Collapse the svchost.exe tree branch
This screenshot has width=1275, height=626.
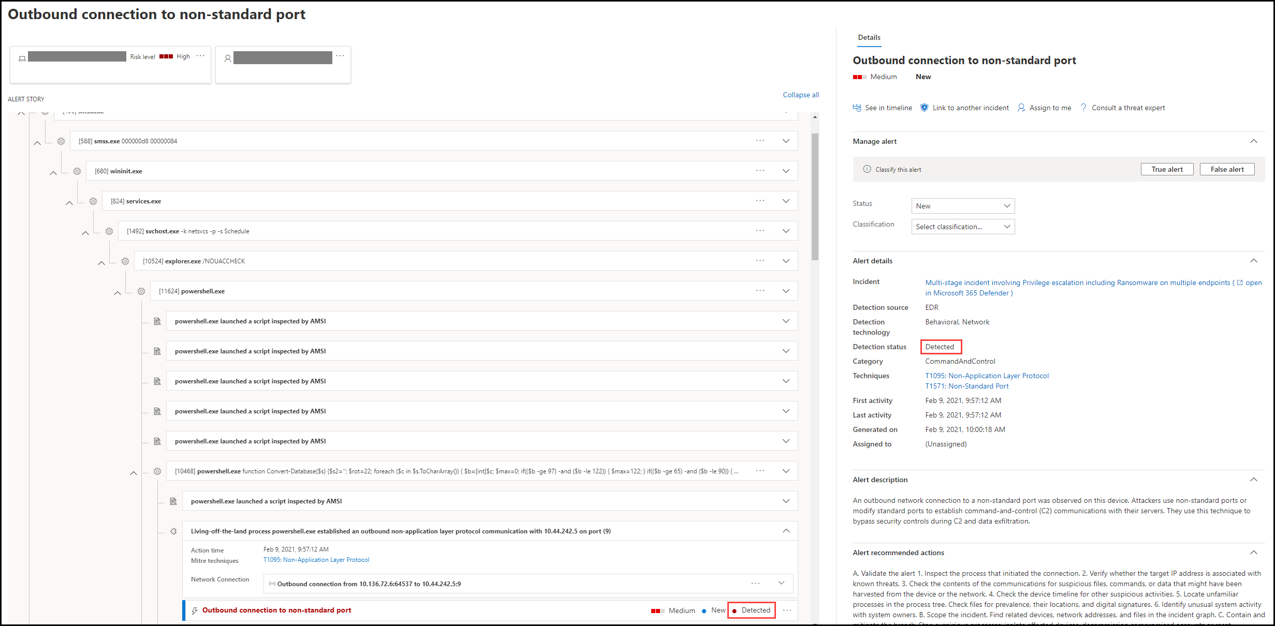(85, 233)
